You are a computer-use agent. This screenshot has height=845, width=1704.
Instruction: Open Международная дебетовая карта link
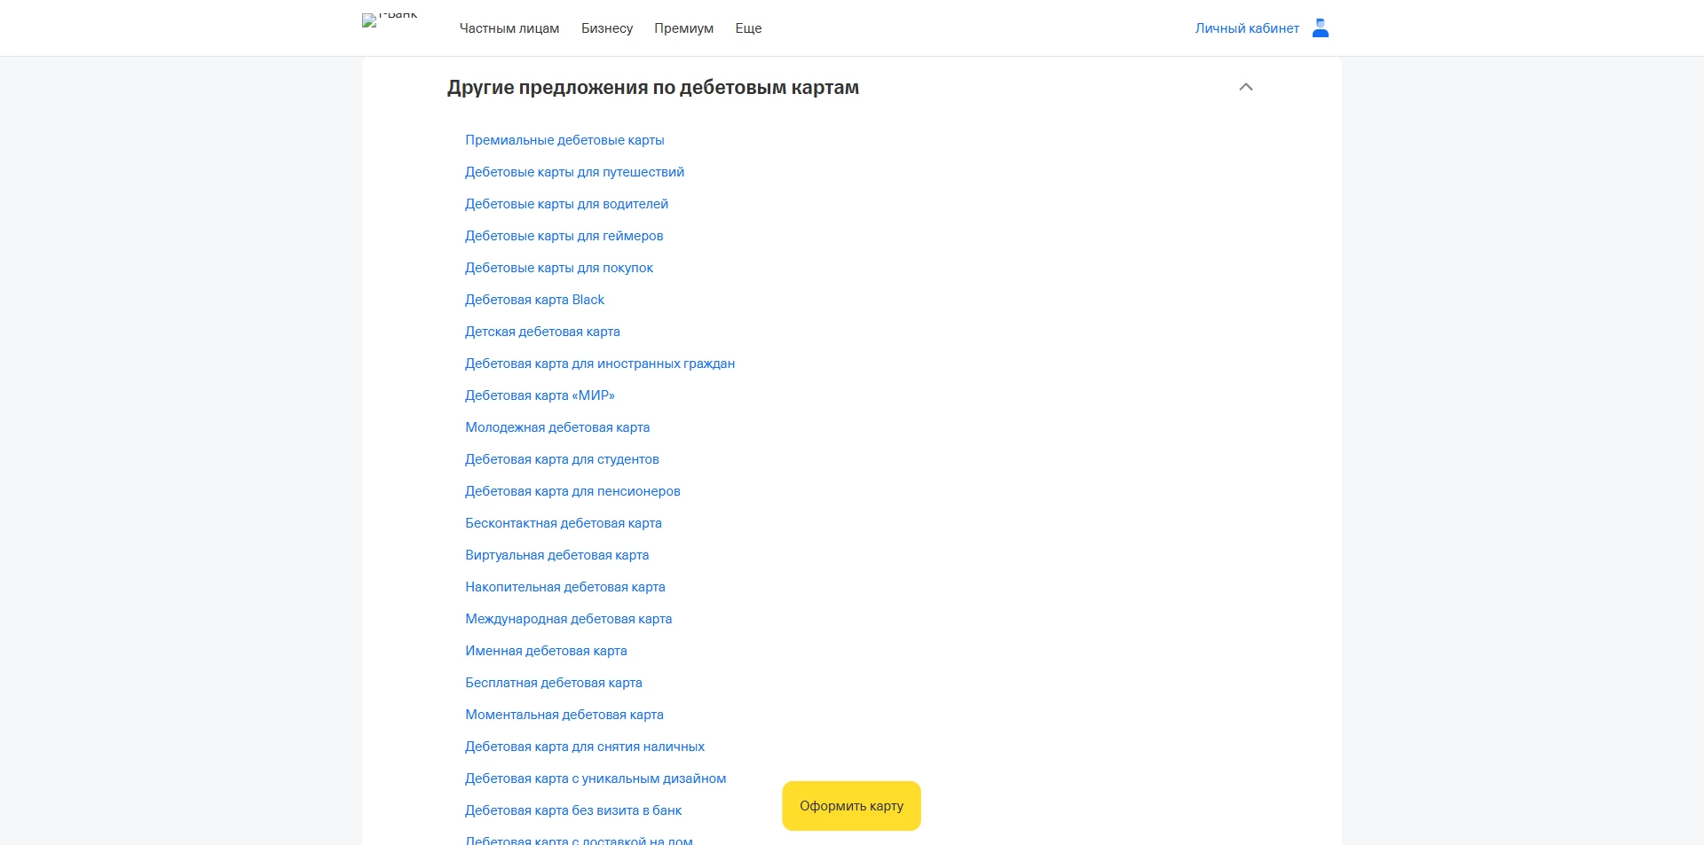pyautogui.click(x=568, y=619)
